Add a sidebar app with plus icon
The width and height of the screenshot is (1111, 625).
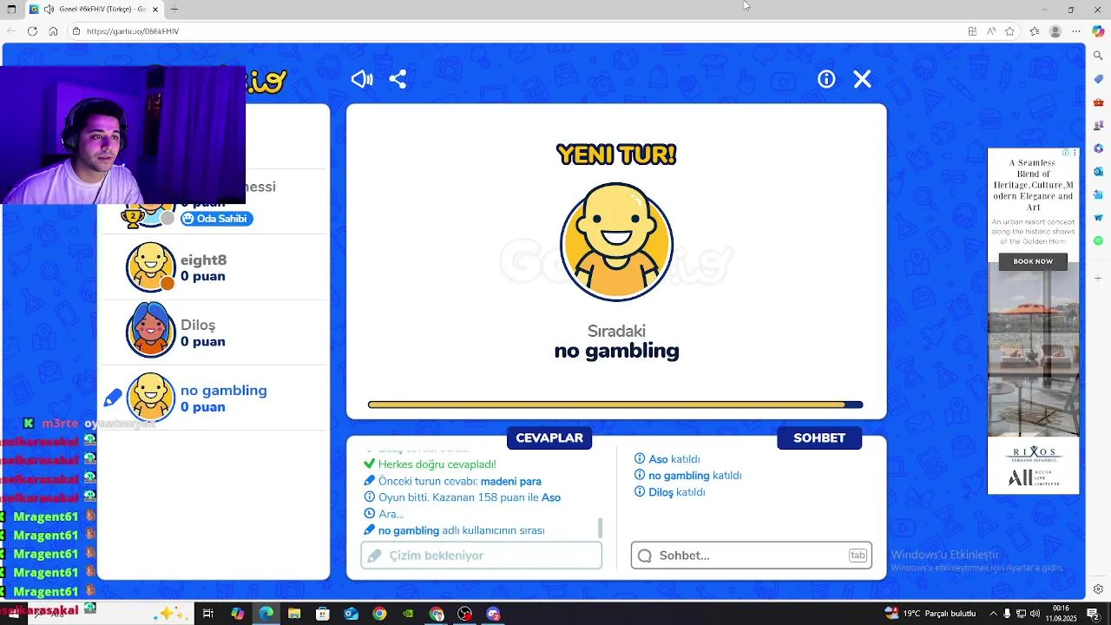pyautogui.click(x=1098, y=279)
